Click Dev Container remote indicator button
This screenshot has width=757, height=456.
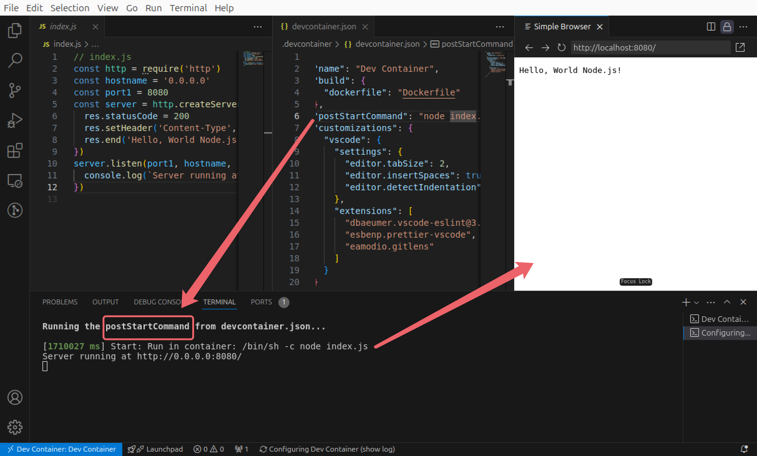pos(61,449)
